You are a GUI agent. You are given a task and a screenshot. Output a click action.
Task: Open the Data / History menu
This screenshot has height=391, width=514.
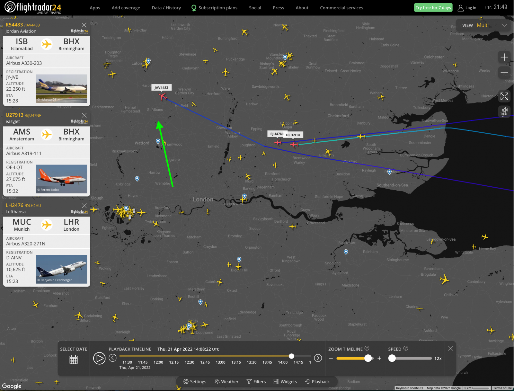(166, 8)
